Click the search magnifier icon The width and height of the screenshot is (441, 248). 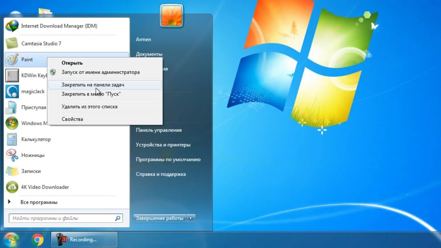pyautogui.click(x=117, y=218)
